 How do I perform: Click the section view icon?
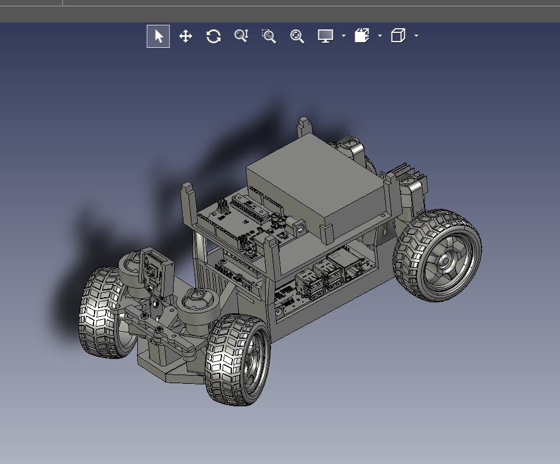pyautogui.click(x=362, y=36)
